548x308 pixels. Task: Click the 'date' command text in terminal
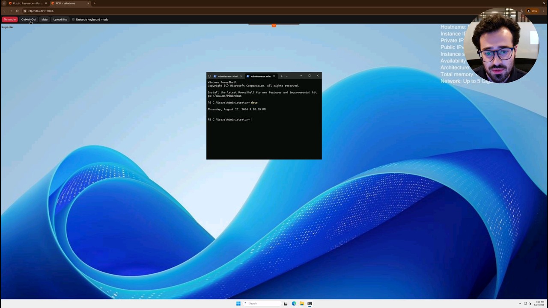pos(254,103)
